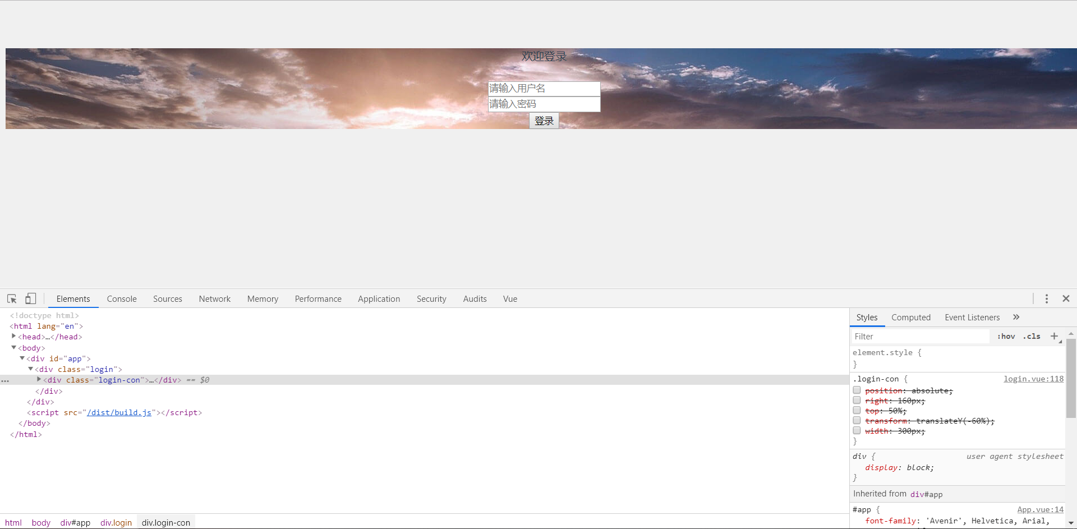Open the Application tab
Screen dimensions: 1077x529
coord(379,299)
